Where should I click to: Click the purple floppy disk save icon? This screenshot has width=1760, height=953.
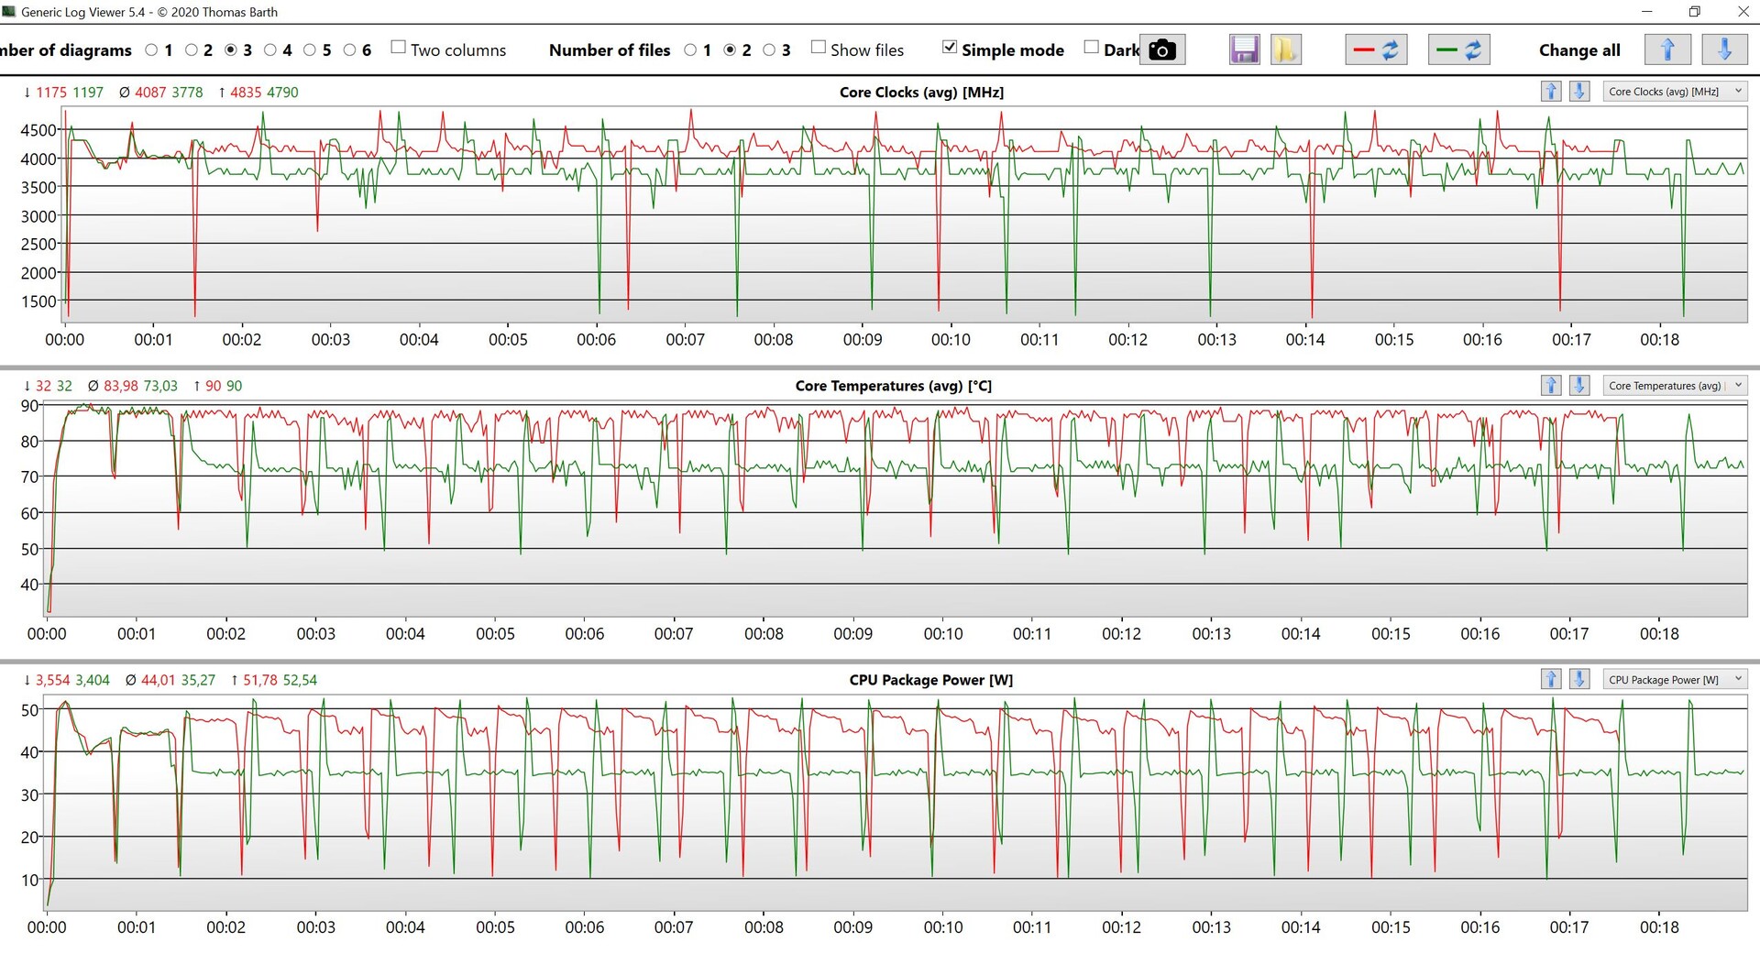point(1244,49)
